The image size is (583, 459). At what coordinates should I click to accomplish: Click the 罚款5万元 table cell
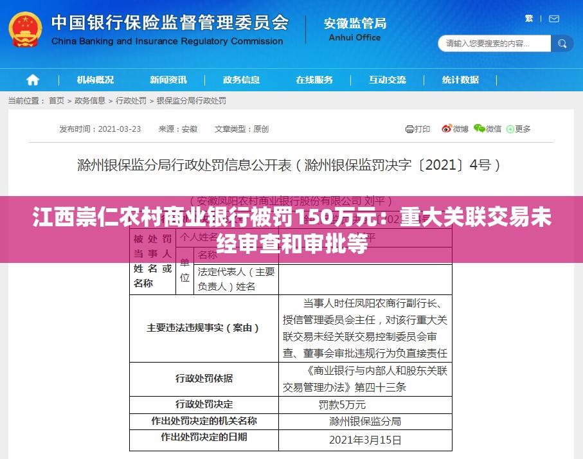pos(365,405)
